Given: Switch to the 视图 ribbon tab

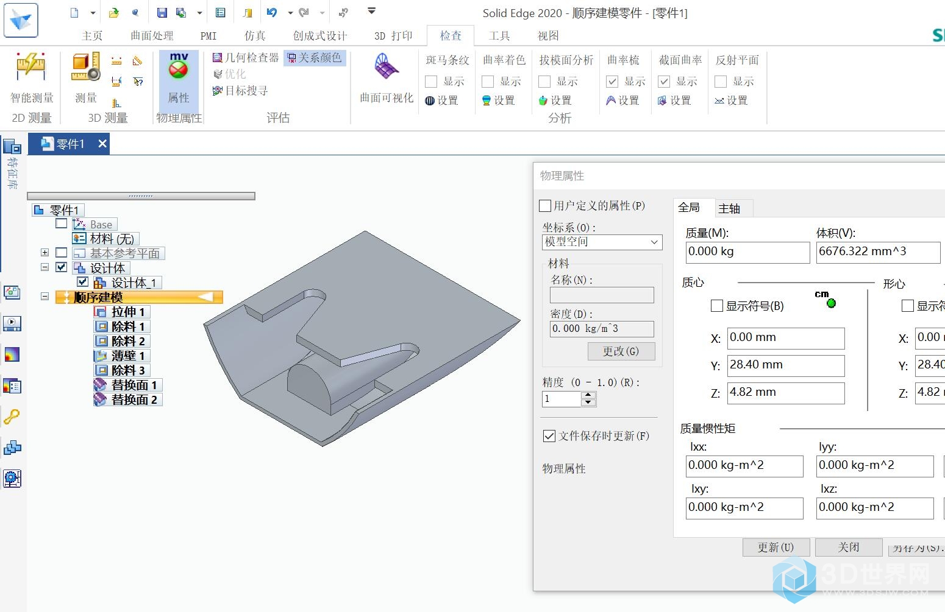Looking at the screenshot, I should (548, 36).
